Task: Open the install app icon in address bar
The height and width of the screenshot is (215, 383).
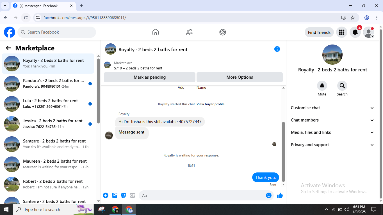Action: click(344, 18)
